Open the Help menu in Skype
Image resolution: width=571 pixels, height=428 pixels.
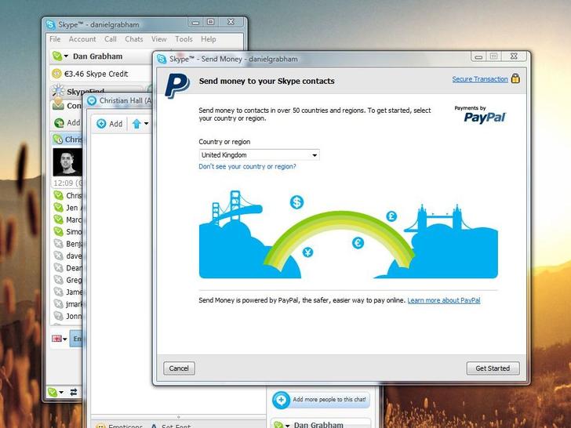point(209,39)
